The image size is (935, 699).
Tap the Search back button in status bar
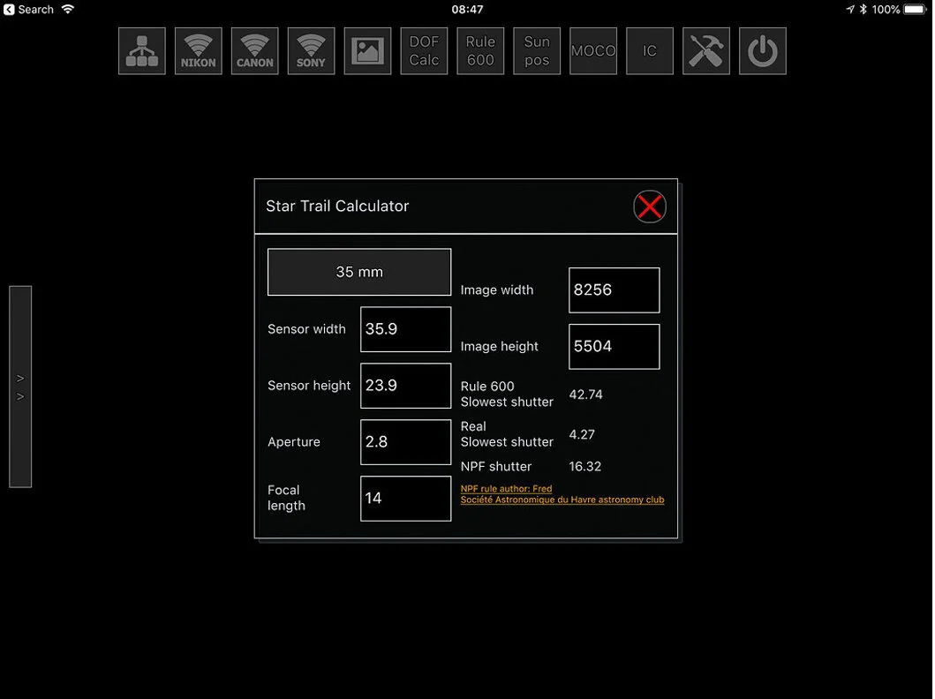click(28, 10)
